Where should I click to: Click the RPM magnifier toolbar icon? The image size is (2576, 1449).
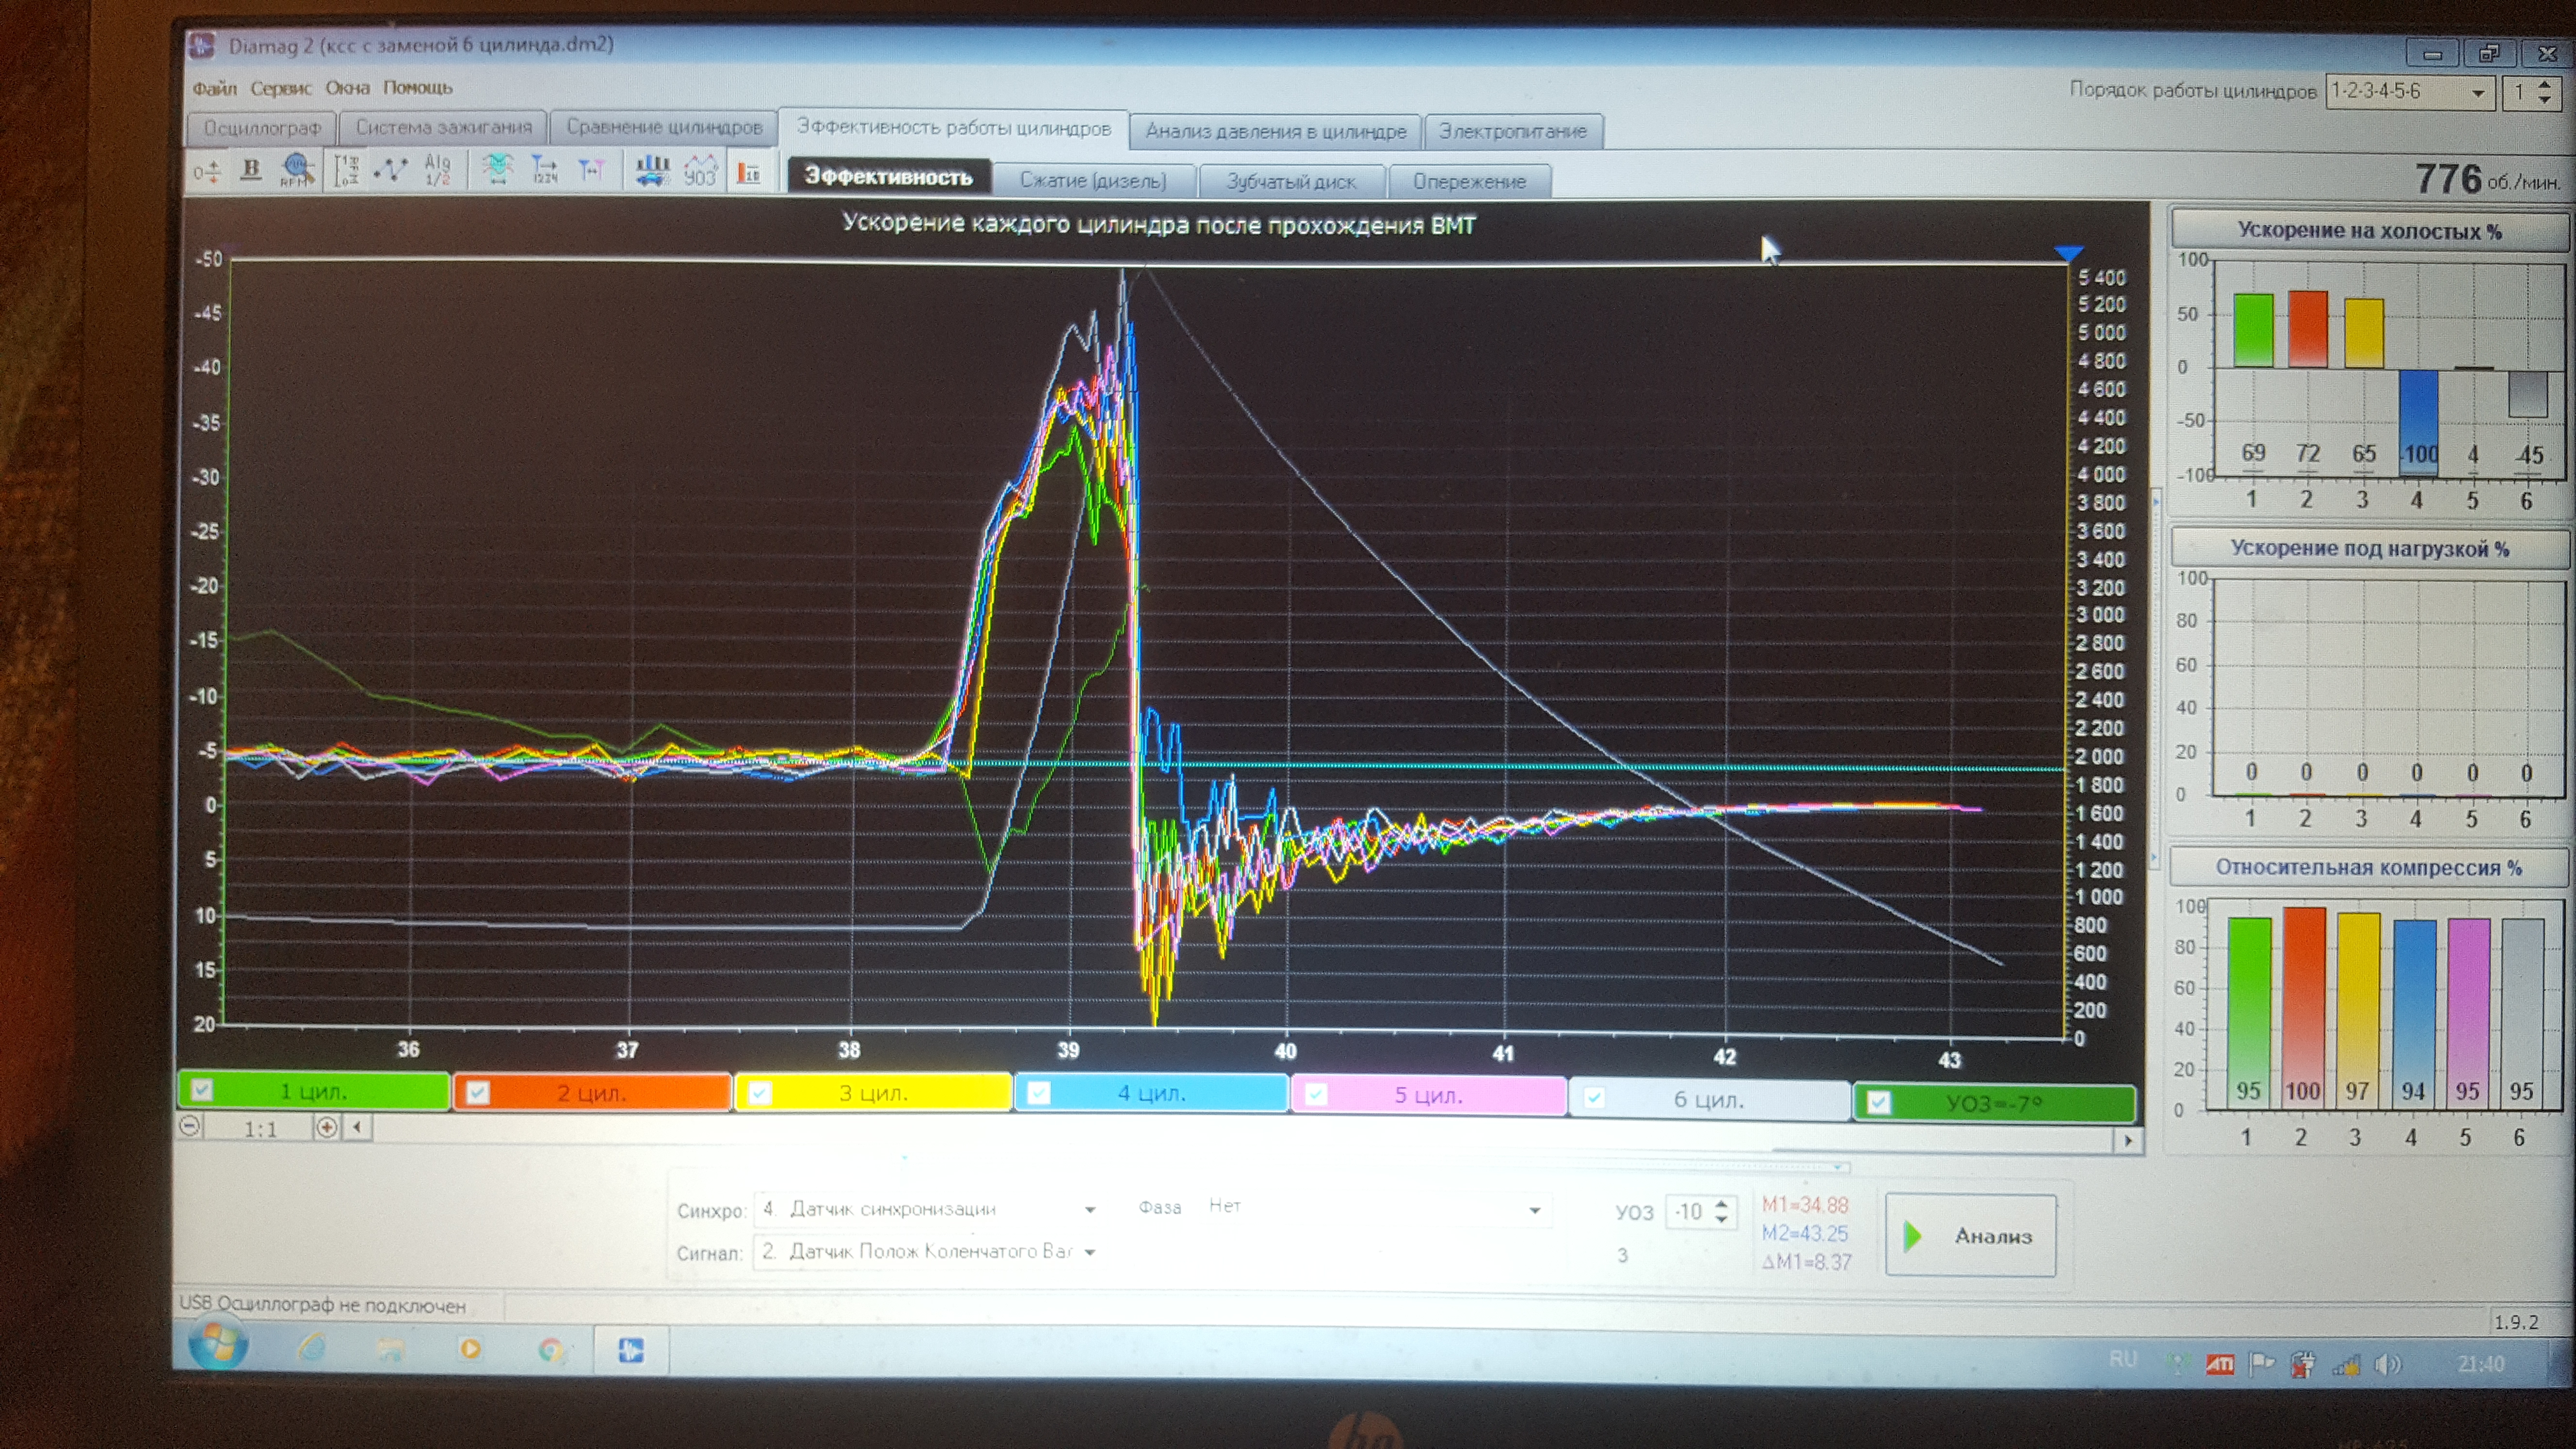pyautogui.click(x=297, y=171)
